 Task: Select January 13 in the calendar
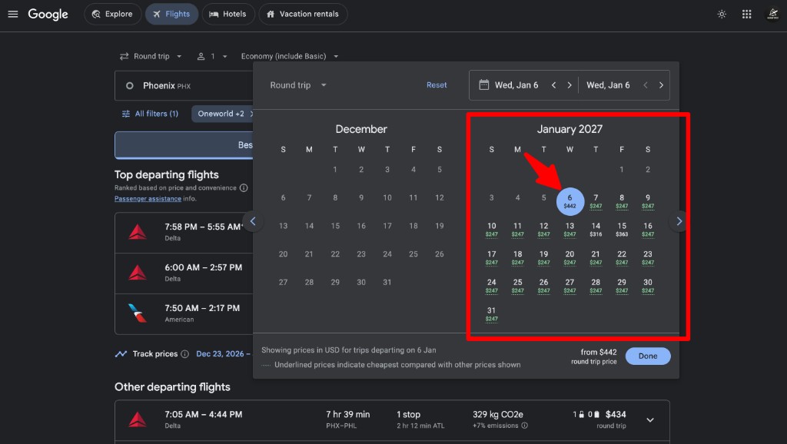[x=569, y=229]
